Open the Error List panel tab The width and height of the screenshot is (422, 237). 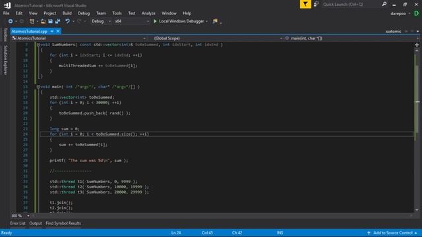click(x=18, y=223)
